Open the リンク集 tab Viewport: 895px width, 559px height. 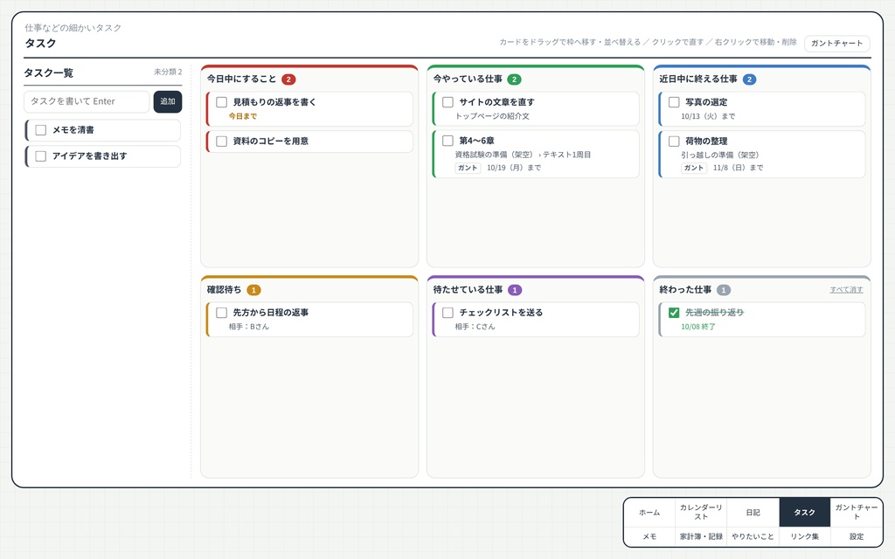tap(805, 537)
